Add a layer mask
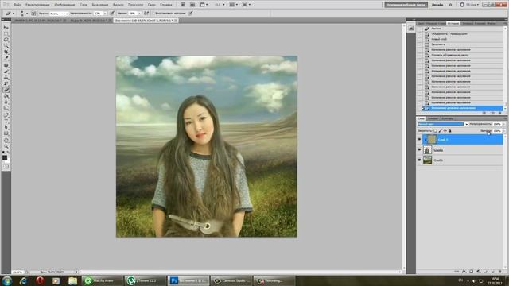Viewport: 509px width, 286px height. [471, 272]
